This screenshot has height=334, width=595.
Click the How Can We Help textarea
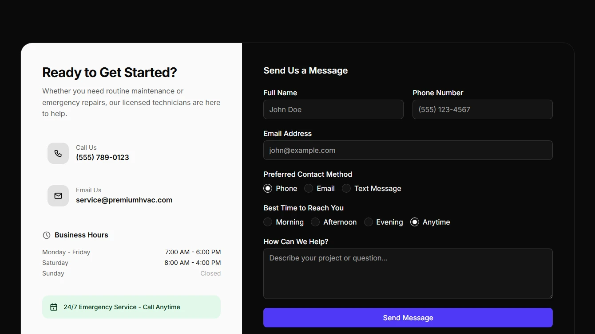point(408,273)
